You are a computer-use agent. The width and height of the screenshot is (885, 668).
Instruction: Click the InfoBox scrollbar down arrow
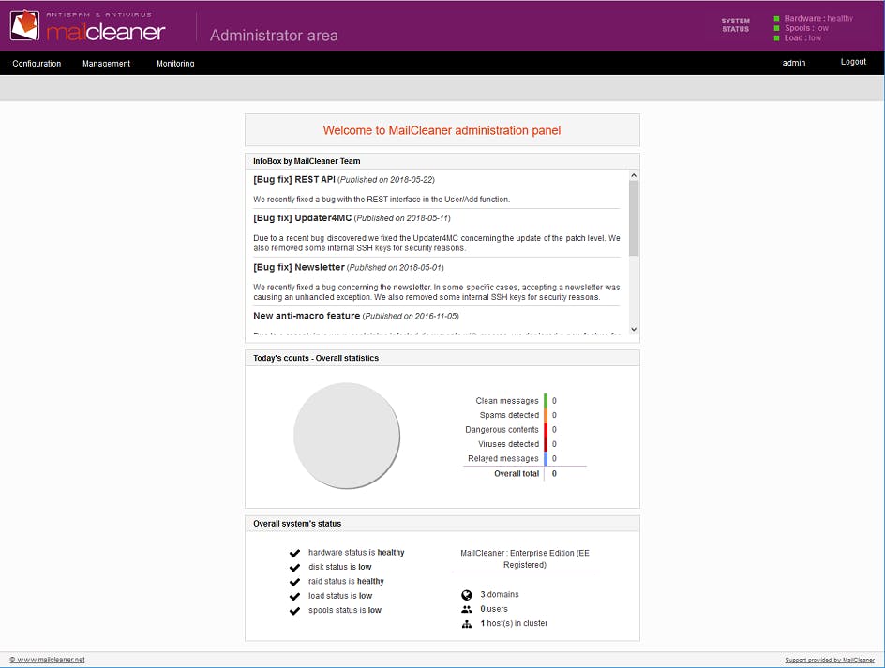634,329
